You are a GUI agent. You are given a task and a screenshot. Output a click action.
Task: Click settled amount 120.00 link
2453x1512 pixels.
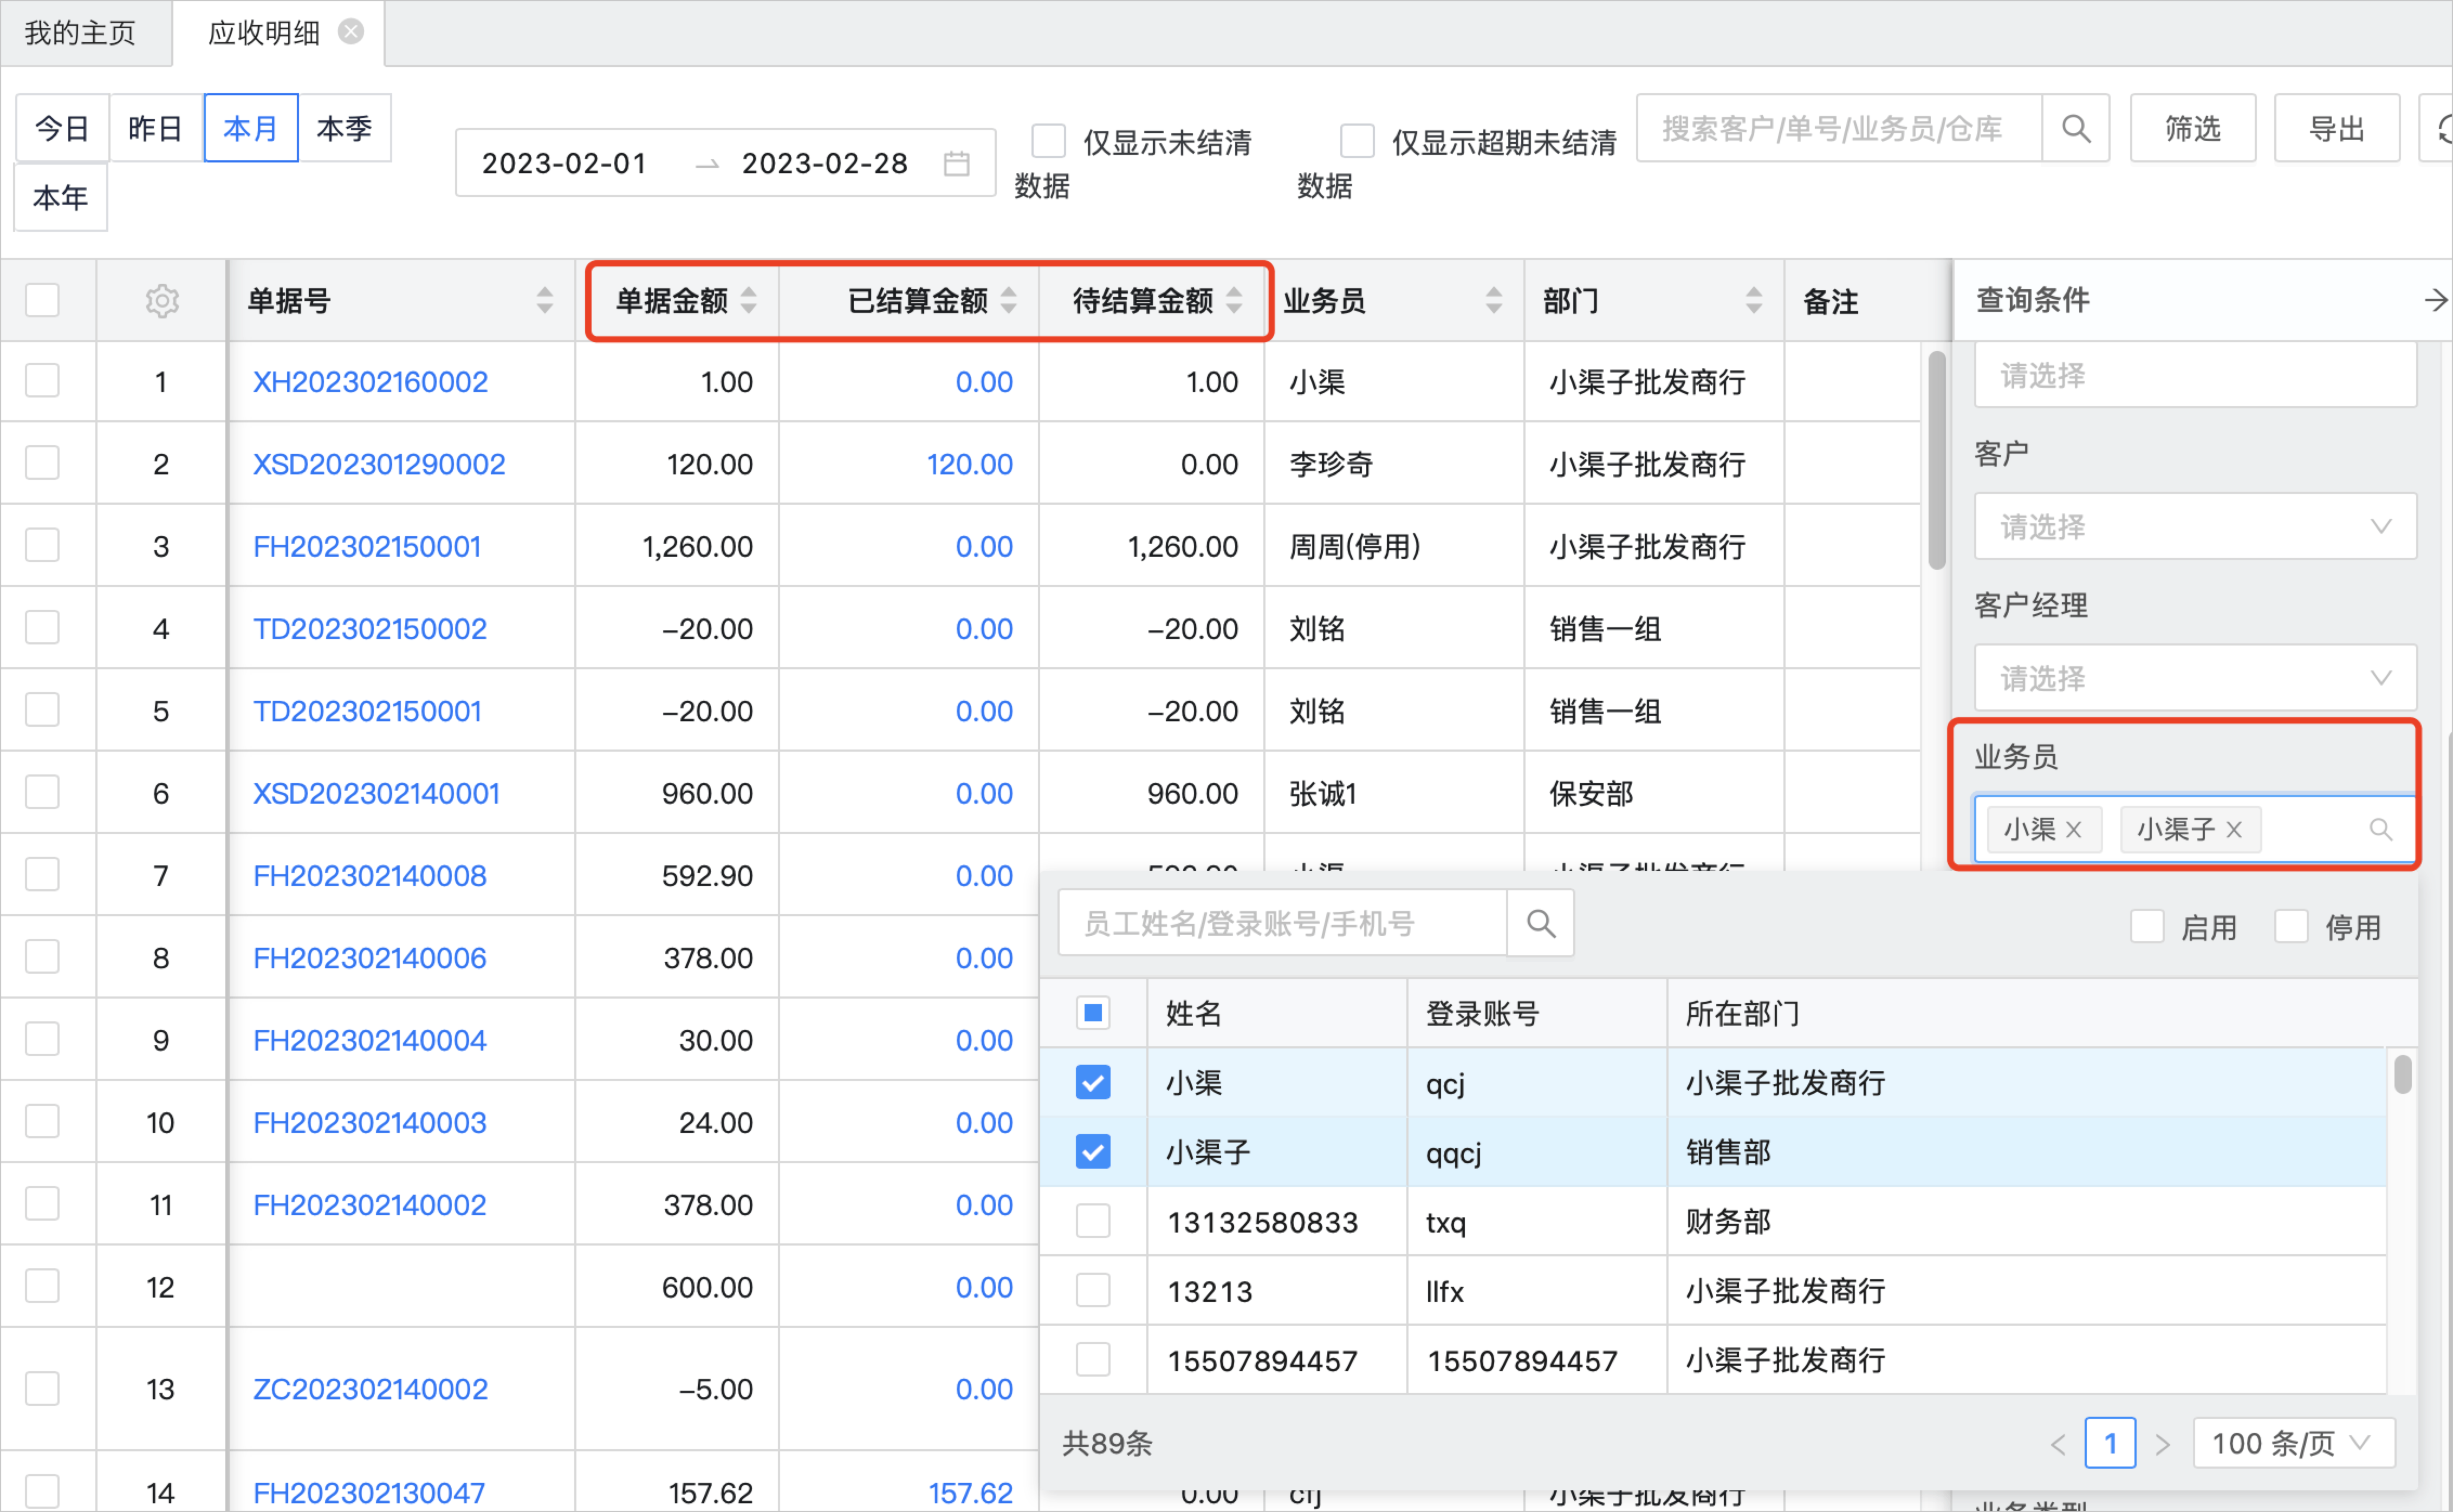point(969,464)
